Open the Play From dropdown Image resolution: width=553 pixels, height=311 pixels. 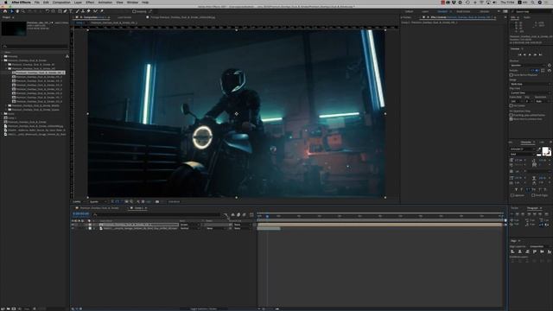530,92
